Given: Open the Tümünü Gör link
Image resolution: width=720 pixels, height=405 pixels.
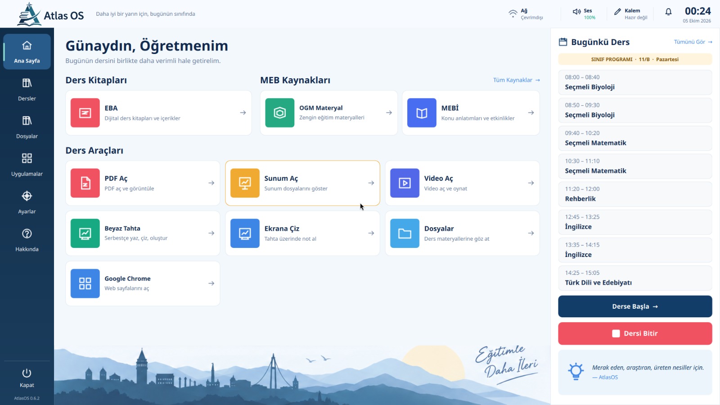Looking at the screenshot, I should coord(693,42).
